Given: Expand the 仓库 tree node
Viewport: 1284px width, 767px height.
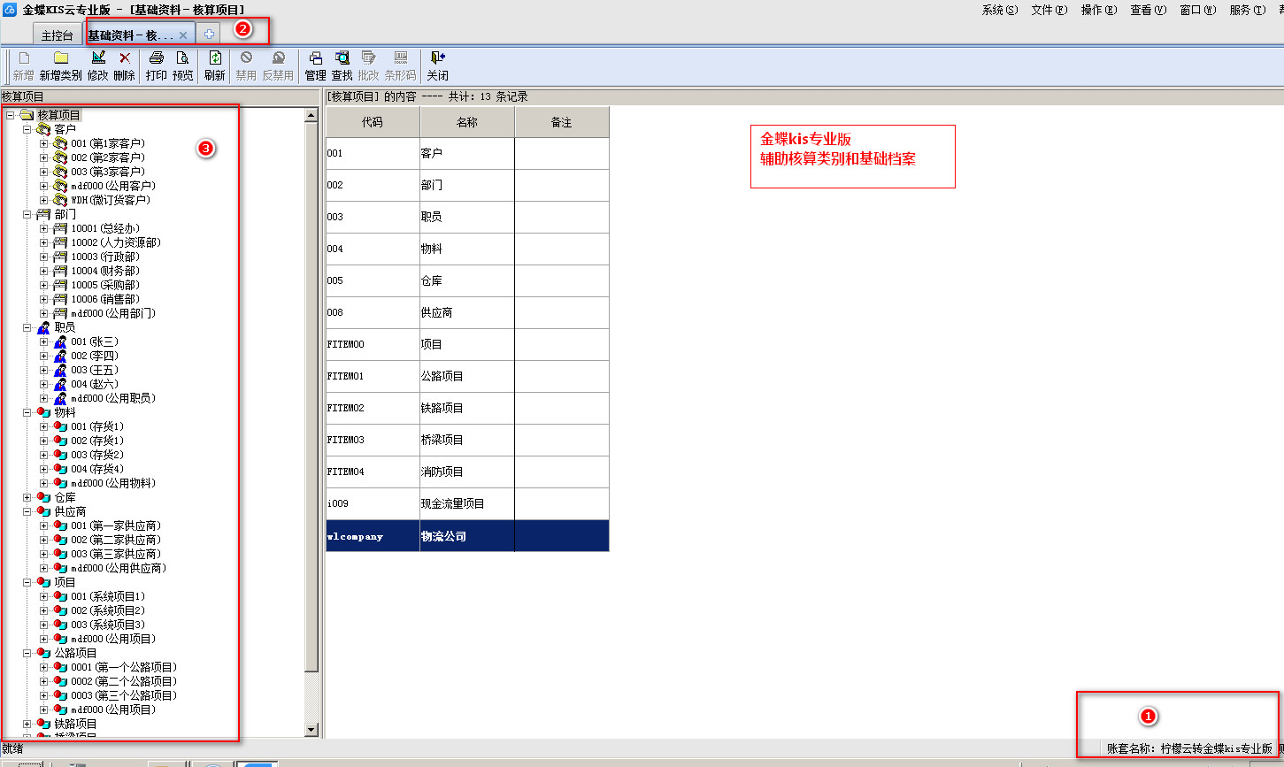Looking at the screenshot, I should [x=27, y=497].
